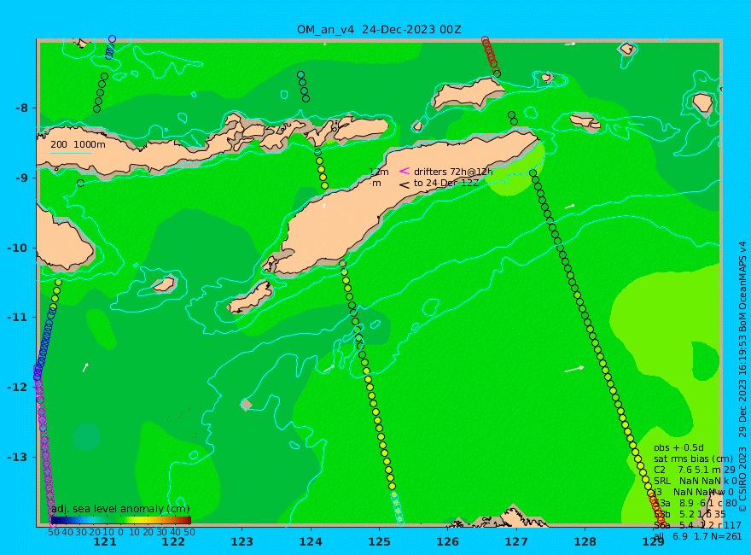Click the 127 longitude axis label

516,542
